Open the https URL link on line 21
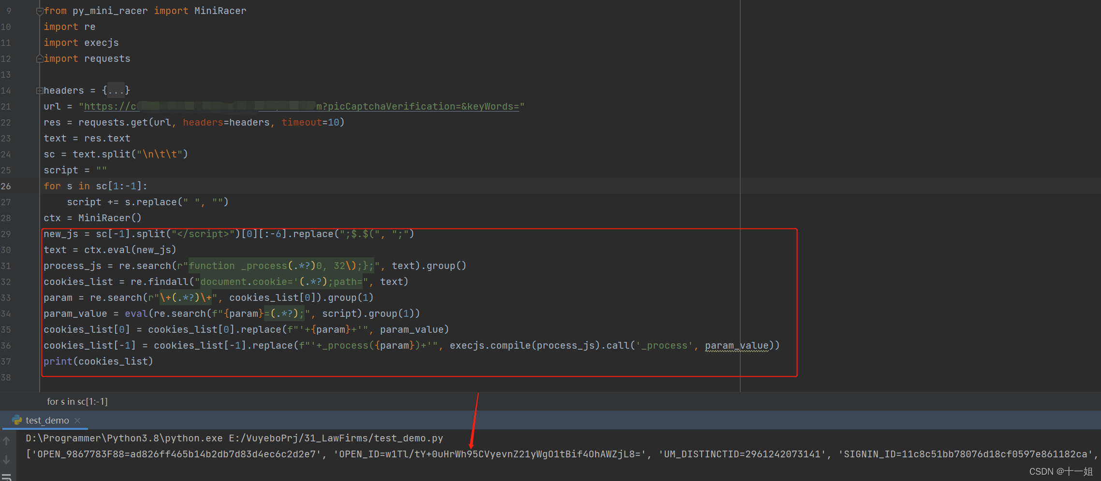This screenshot has height=481, width=1101. coord(302,106)
